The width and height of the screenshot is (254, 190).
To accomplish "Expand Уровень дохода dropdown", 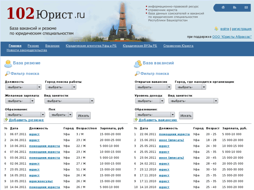I will tap(150, 101).
